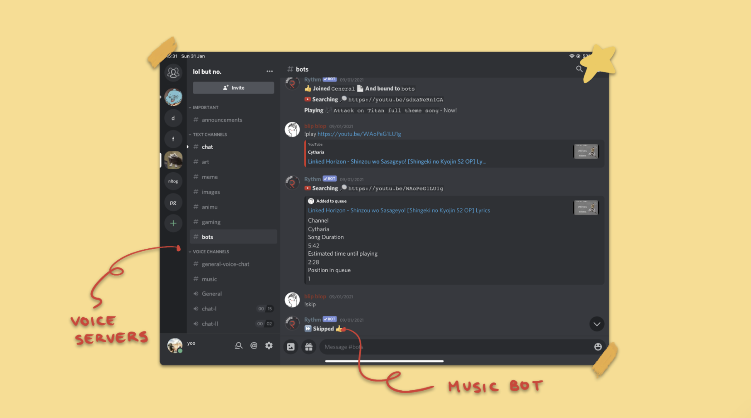The image size is (751, 418).
Task: Click the gift icon beside message box
Action: 309,347
